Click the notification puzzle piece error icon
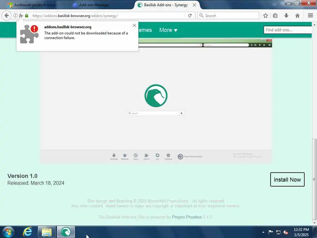This screenshot has width=317, height=238. pos(29,34)
